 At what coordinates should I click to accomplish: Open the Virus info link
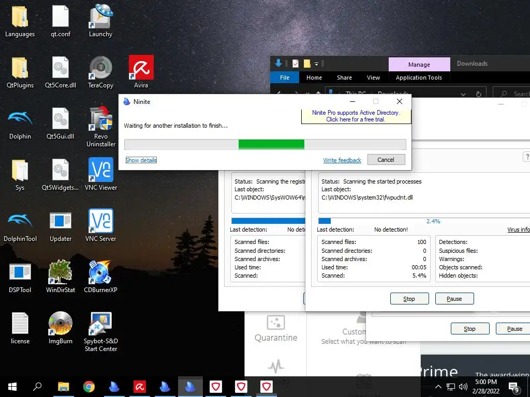pyautogui.click(x=519, y=230)
